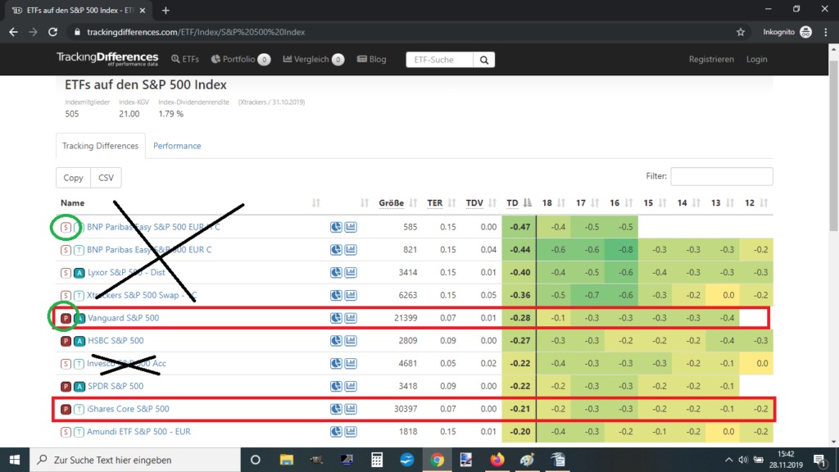
Task: Click the Windows taskbar search box
Action: tap(135, 460)
